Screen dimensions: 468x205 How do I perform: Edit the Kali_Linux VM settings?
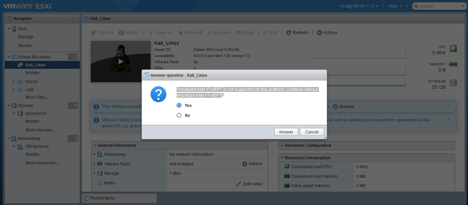[x=270, y=33]
